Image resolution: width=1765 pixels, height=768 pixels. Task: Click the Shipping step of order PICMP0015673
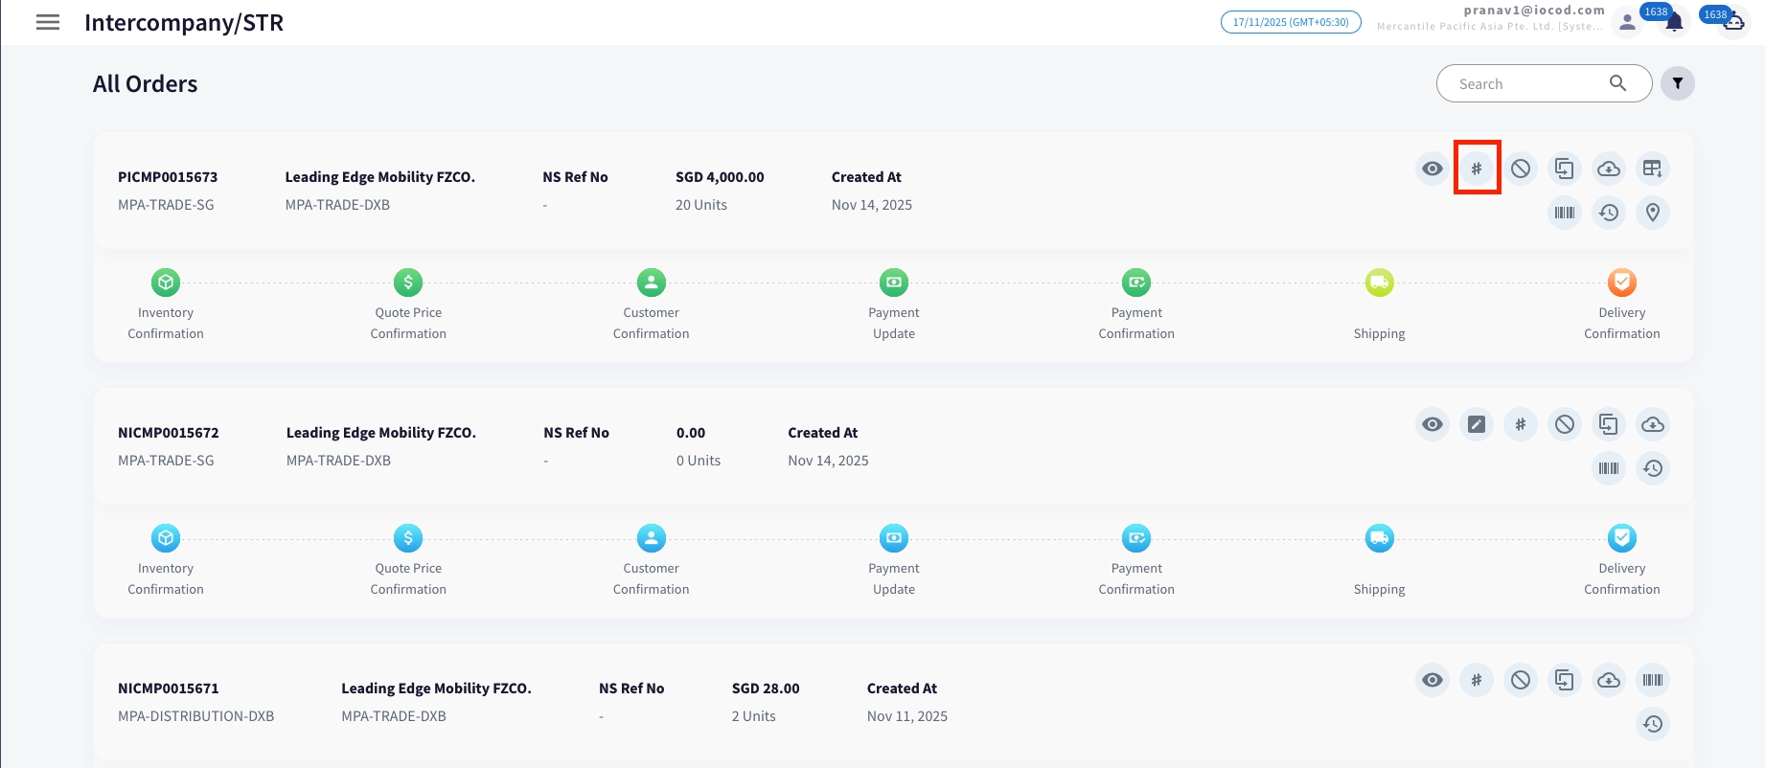click(x=1379, y=283)
